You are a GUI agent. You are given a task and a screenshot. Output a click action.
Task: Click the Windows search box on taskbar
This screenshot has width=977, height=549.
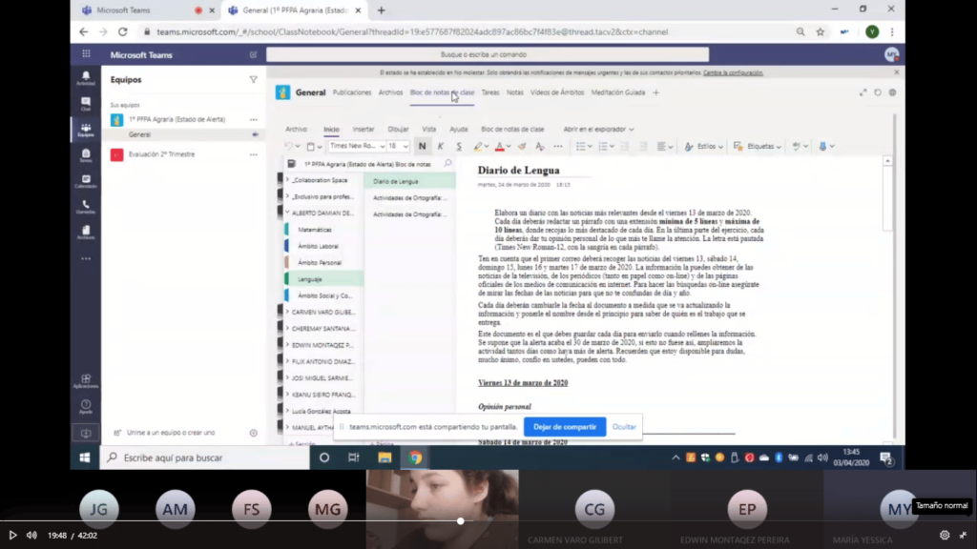(x=205, y=457)
